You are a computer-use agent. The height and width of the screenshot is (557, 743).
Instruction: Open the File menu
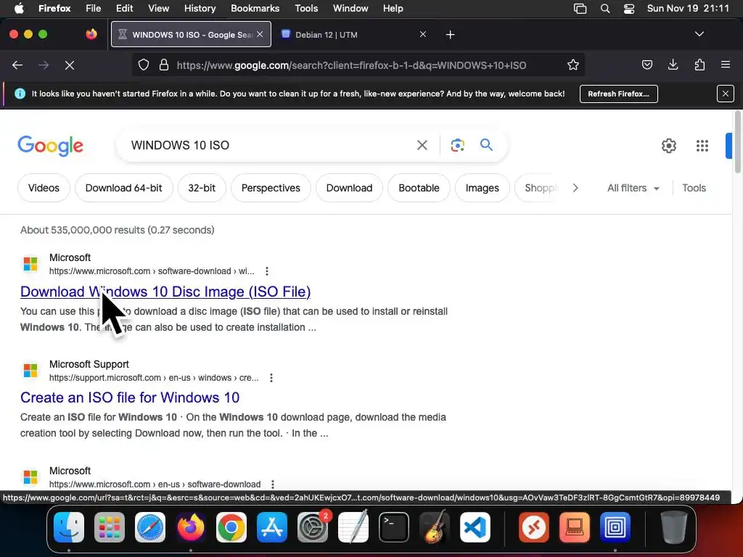coord(93,8)
